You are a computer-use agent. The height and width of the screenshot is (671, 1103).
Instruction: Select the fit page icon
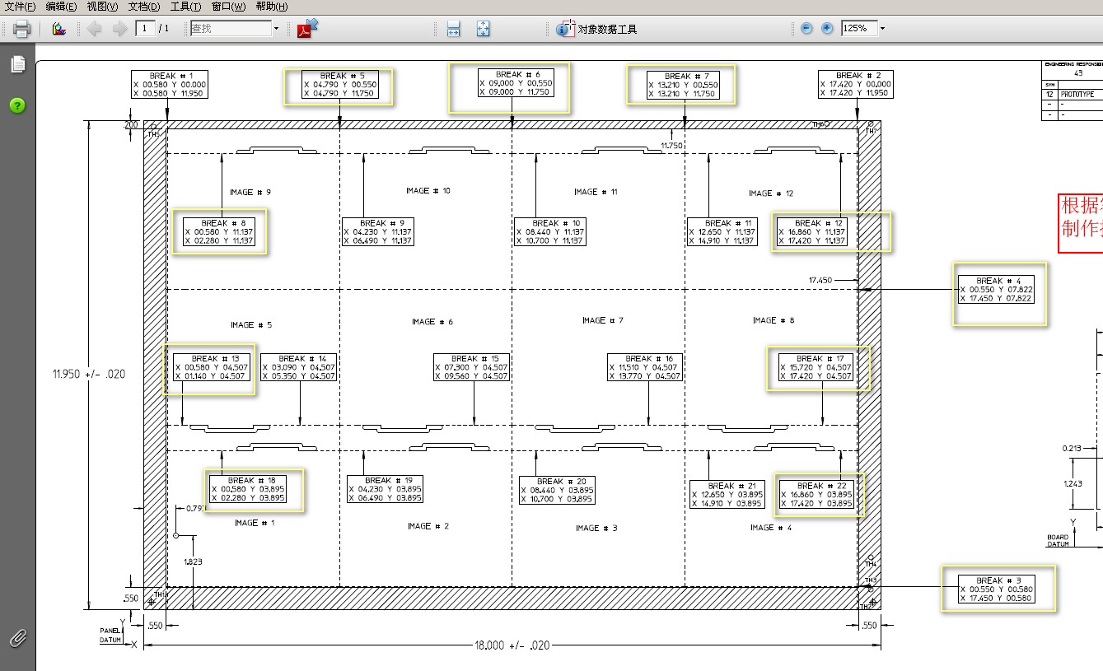[484, 29]
